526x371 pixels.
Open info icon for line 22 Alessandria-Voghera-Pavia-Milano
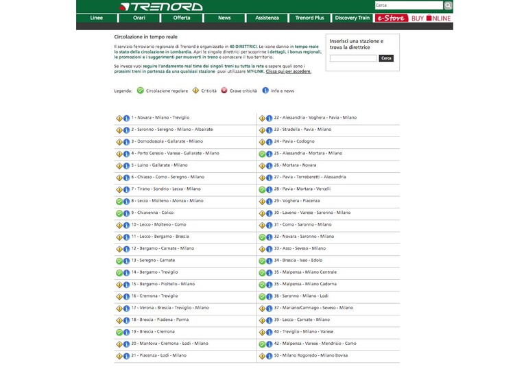pyautogui.click(x=269, y=119)
